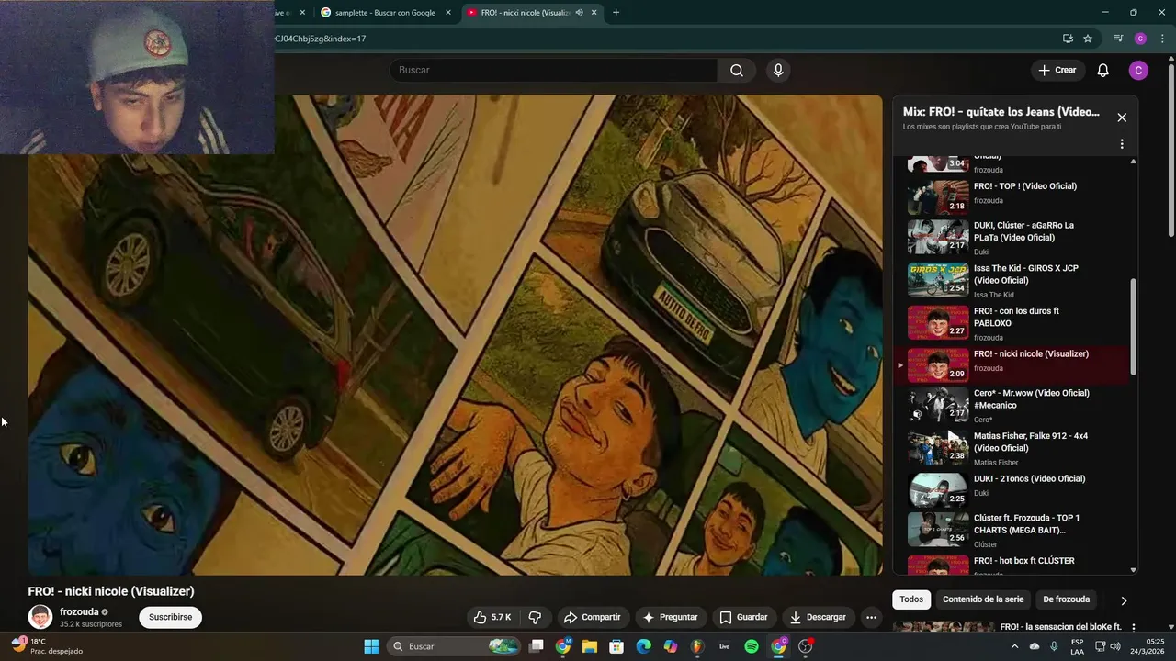
Task: Select Contenido de la serie chip
Action: pyautogui.click(x=983, y=599)
